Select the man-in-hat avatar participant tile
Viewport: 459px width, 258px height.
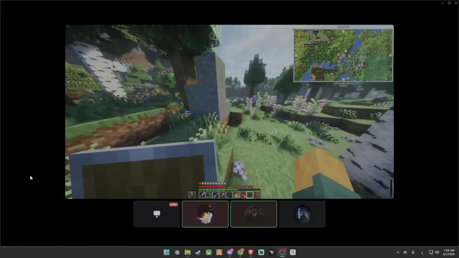click(254, 214)
